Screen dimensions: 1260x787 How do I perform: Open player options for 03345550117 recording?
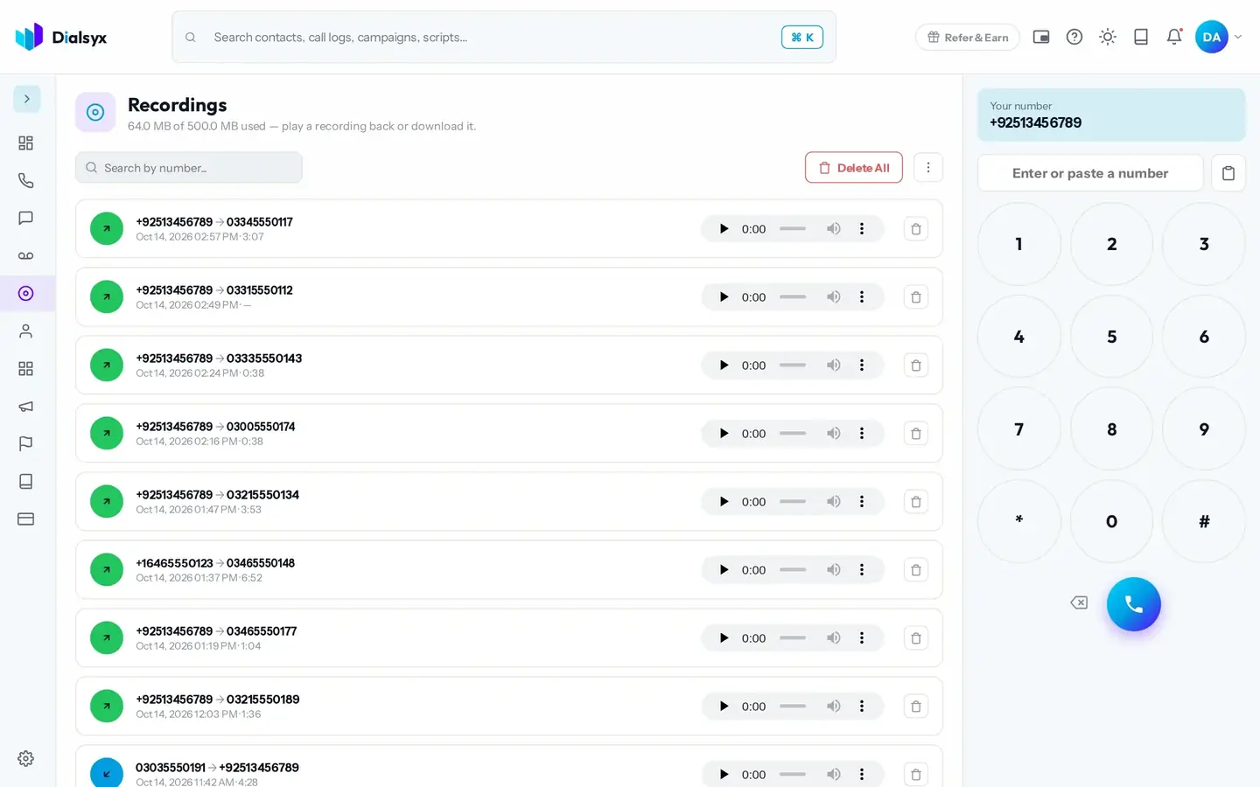coord(862,228)
